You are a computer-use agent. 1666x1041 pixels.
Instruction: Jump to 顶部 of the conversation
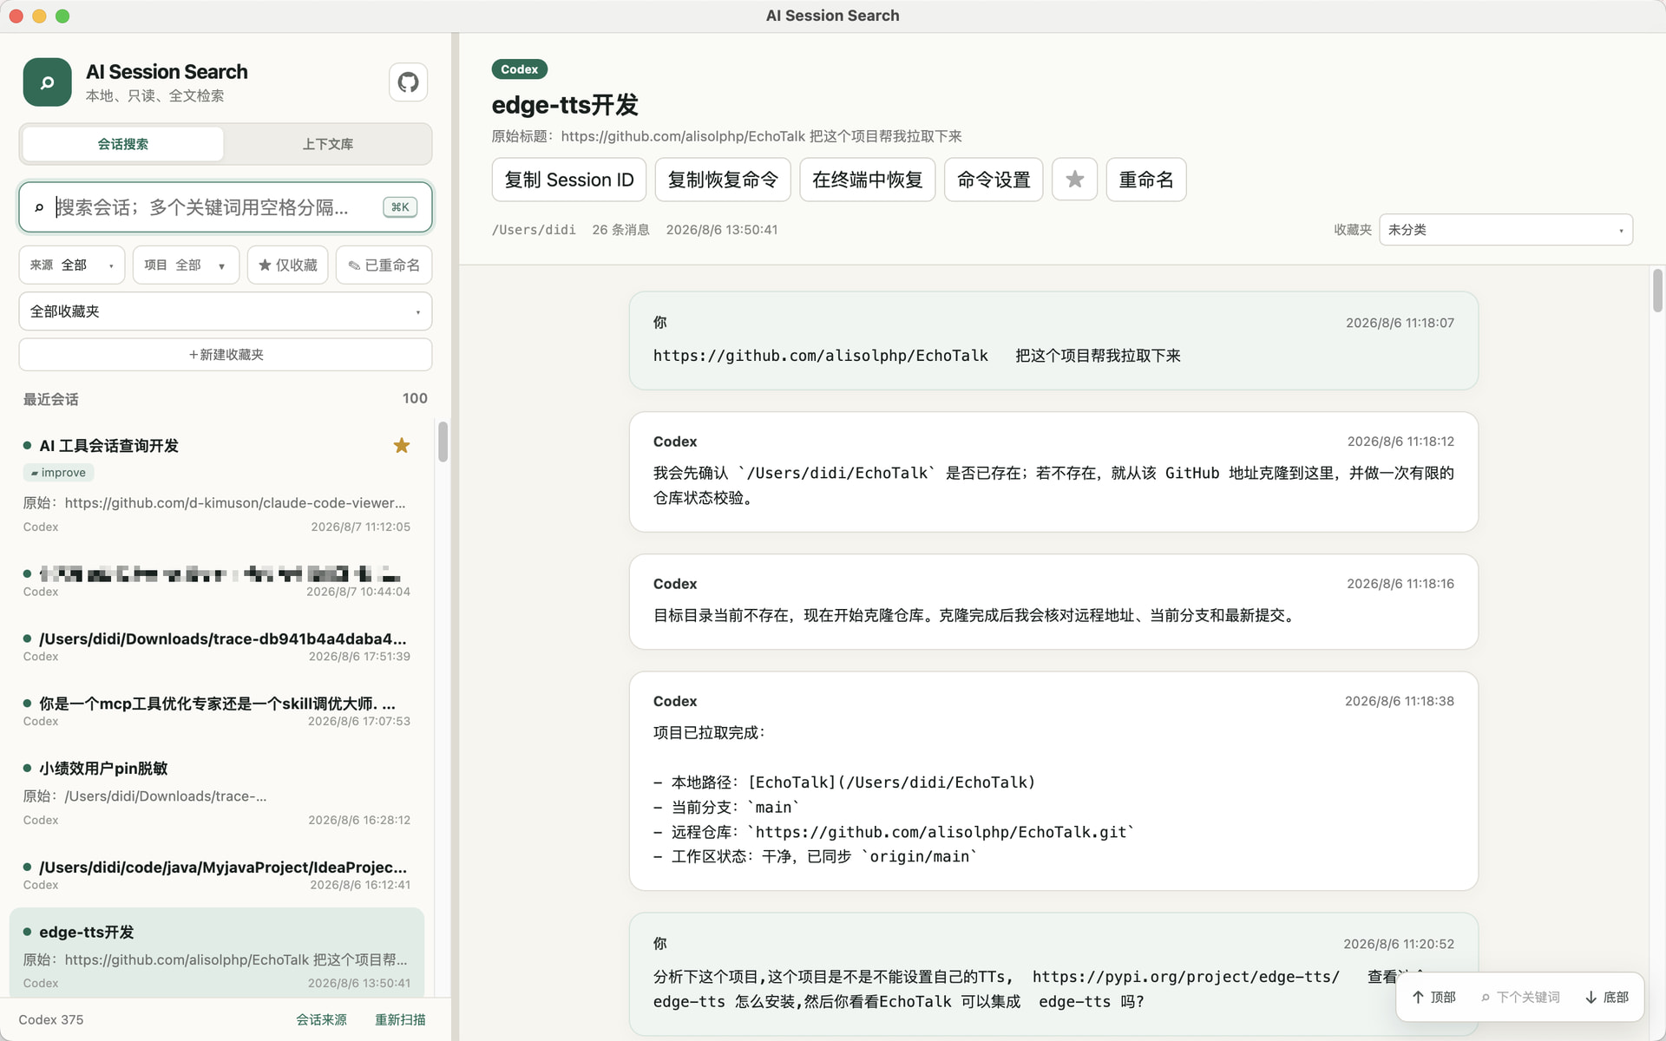click(1433, 998)
